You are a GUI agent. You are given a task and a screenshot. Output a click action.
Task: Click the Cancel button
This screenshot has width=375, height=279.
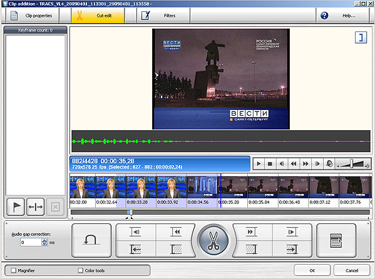click(x=352, y=270)
